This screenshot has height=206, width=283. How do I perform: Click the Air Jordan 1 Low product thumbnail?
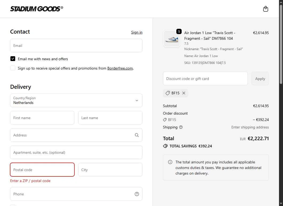[x=172, y=39]
